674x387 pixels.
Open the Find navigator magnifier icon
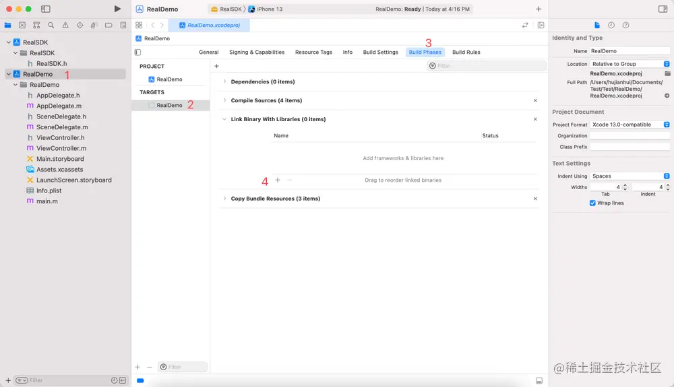coord(51,26)
